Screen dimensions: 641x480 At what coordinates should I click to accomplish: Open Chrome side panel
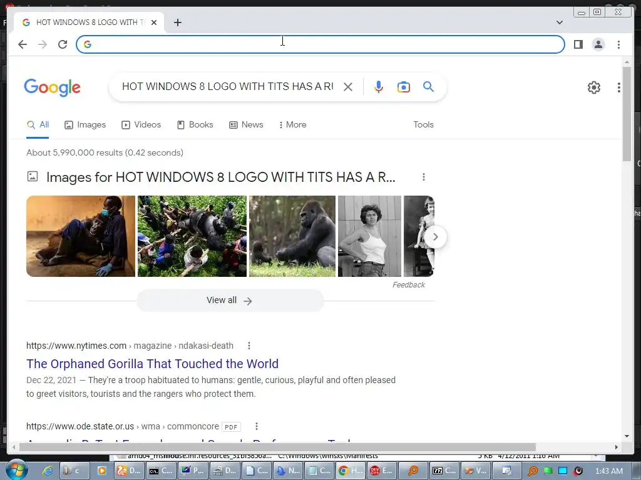click(578, 44)
